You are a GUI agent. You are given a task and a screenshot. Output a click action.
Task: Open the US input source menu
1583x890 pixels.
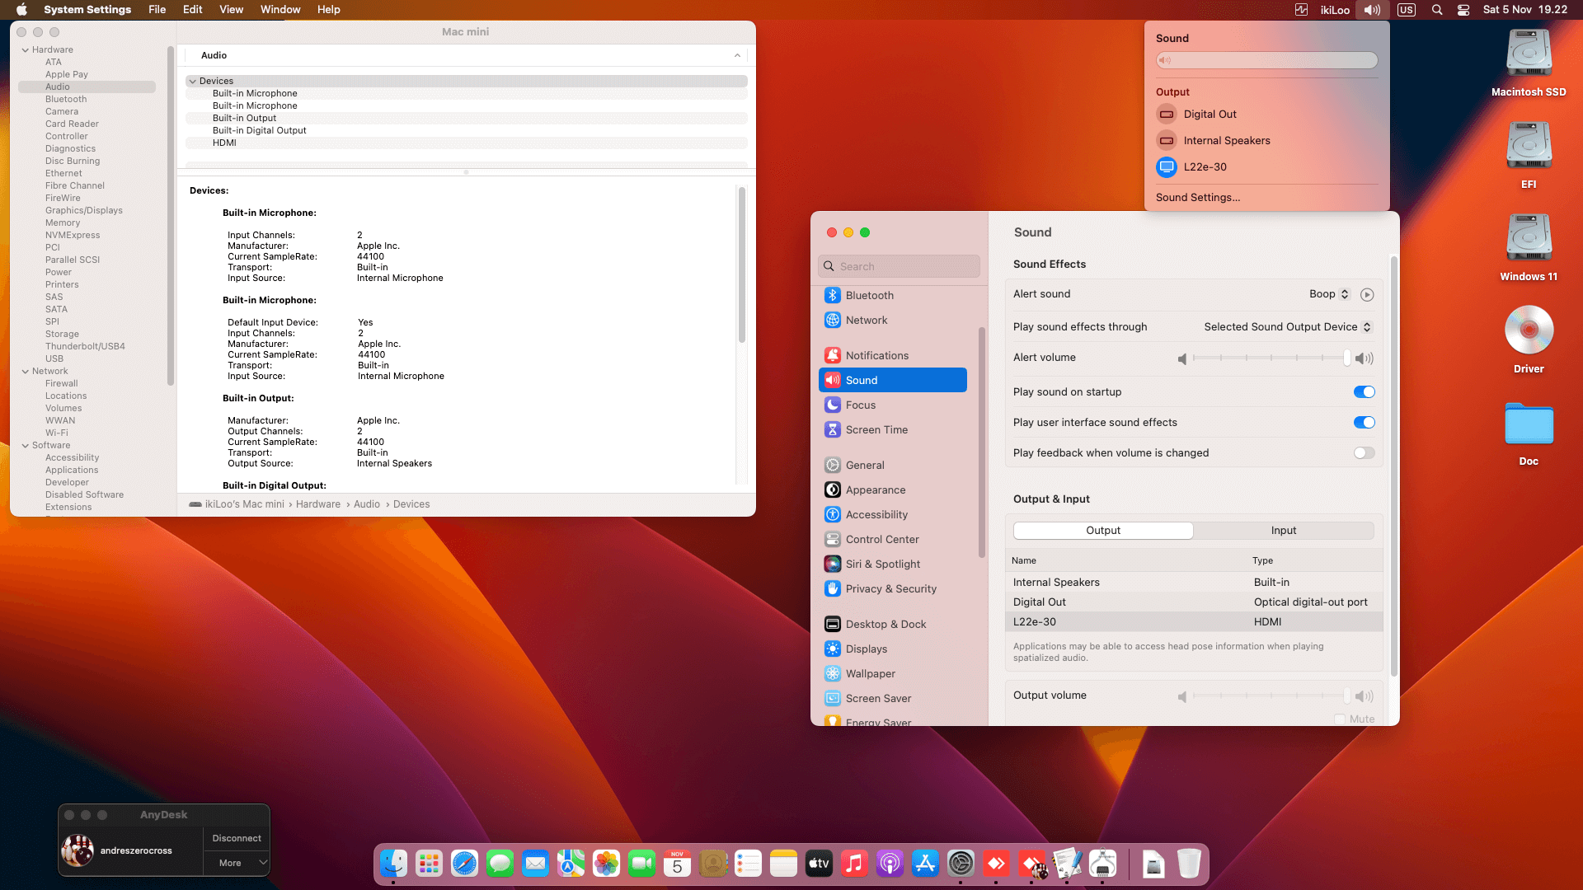tap(1407, 10)
